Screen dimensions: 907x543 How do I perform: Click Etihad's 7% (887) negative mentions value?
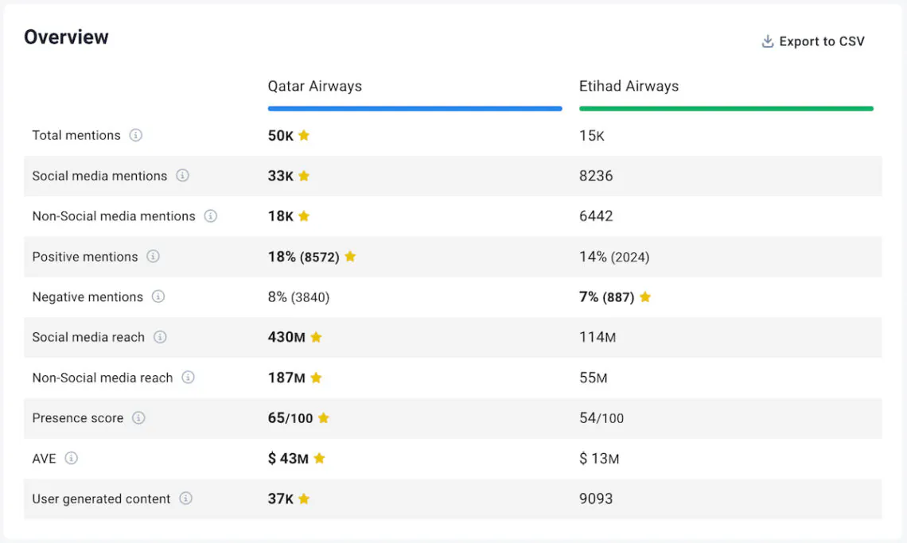[x=607, y=297]
